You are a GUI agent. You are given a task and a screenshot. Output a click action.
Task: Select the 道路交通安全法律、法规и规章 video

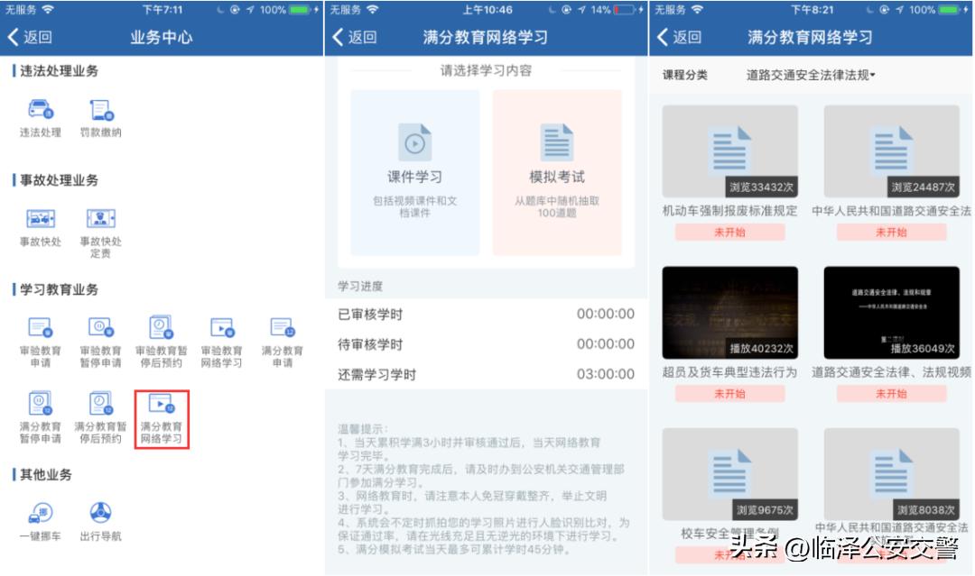(892, 313)
